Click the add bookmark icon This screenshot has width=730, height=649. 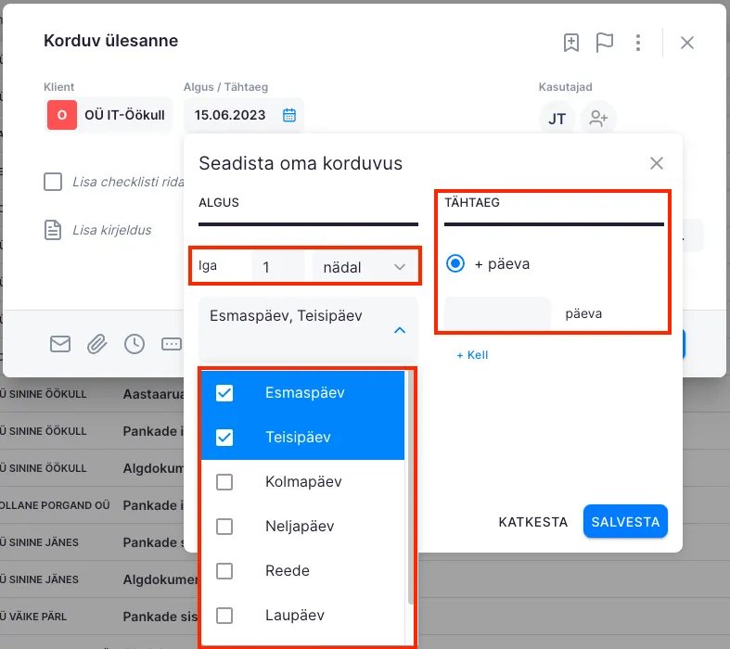click(571, 43)
